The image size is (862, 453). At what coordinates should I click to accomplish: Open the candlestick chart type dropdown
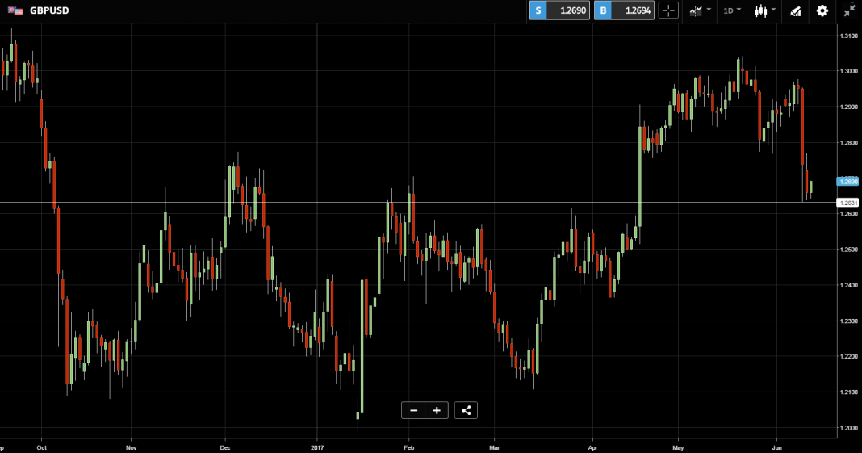point(764,10)
